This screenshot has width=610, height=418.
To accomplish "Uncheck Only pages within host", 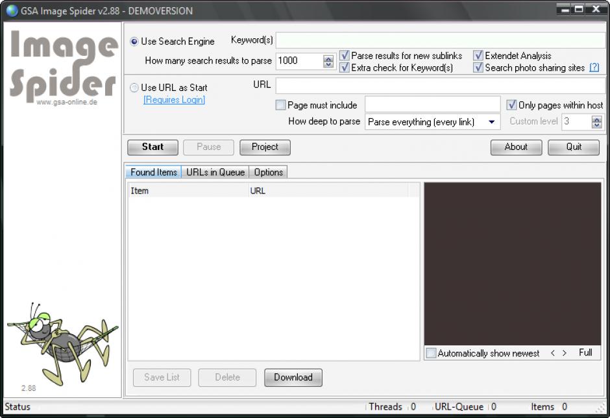I will (x=511, y=105).
